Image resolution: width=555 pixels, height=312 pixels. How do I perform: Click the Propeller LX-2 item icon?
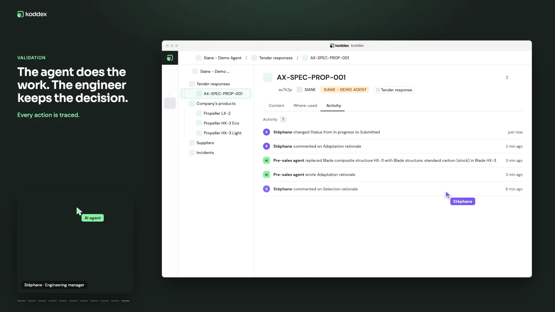(x=199, y=113)
